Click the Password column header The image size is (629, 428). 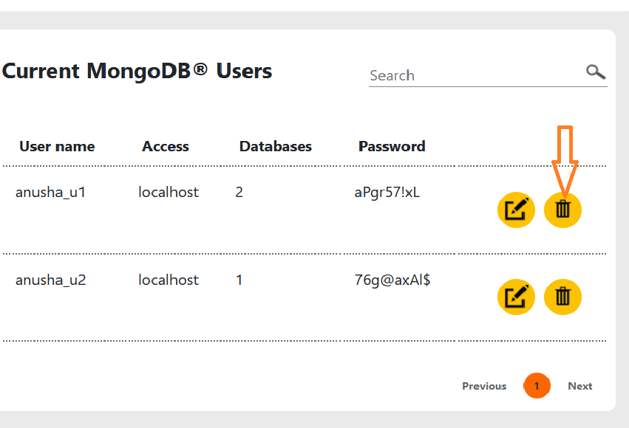pyautogui.click(x=392, y=146)
